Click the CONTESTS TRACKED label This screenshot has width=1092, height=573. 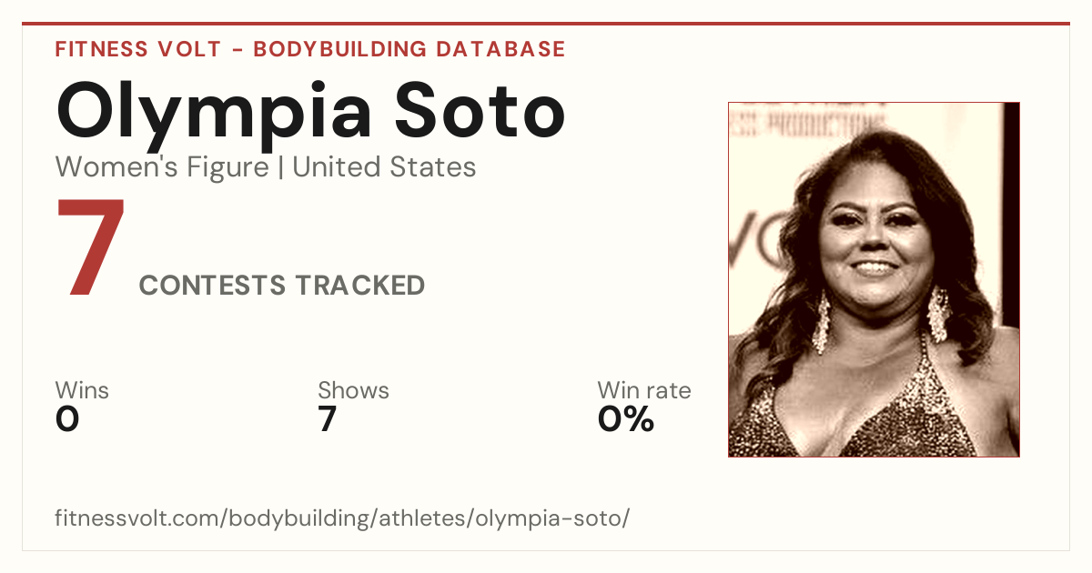[282, 286]
